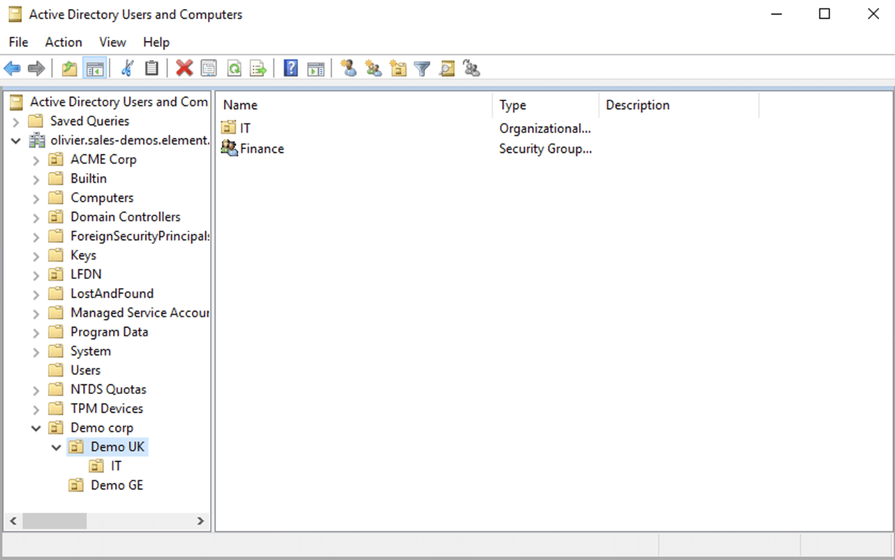This screenshot has height=560, width=895.
Task: Sort by the Name column header
Action: click(354, 105)
